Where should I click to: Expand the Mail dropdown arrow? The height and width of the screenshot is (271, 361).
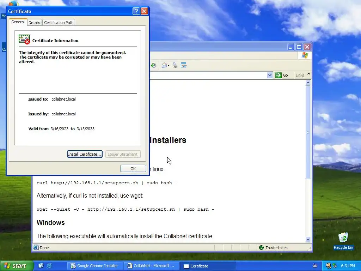coord(169,66)
